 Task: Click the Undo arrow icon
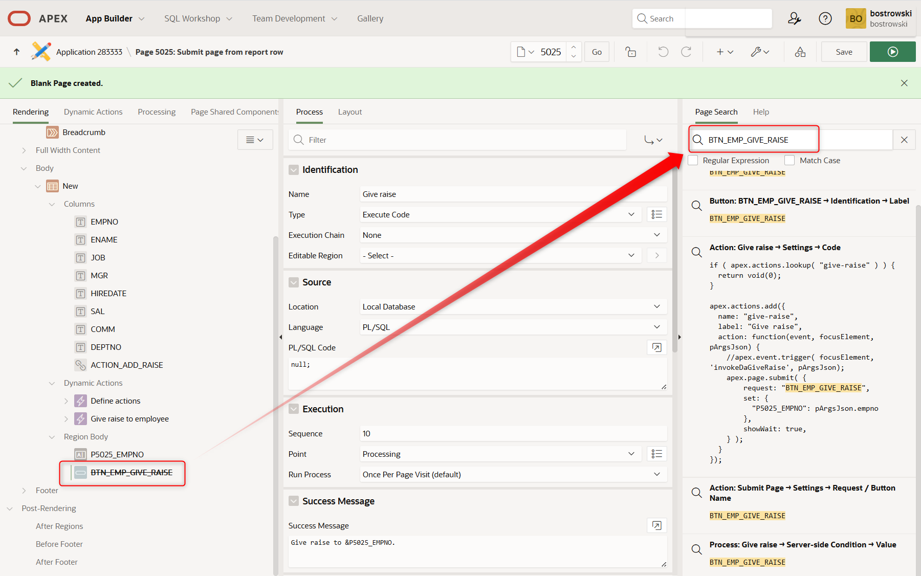pyautogui.click(x=663, y=52)
